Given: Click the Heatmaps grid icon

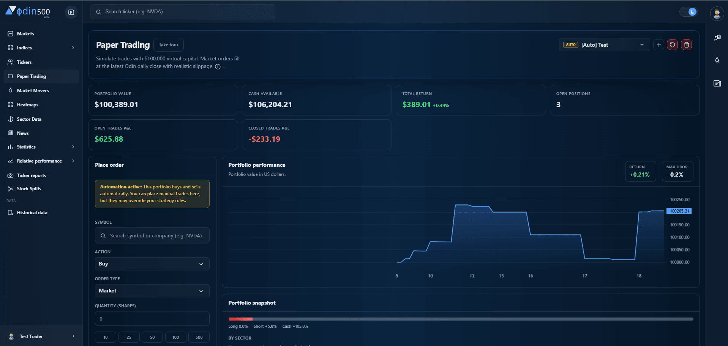Looking at the screenshot, I should (11, 105).
